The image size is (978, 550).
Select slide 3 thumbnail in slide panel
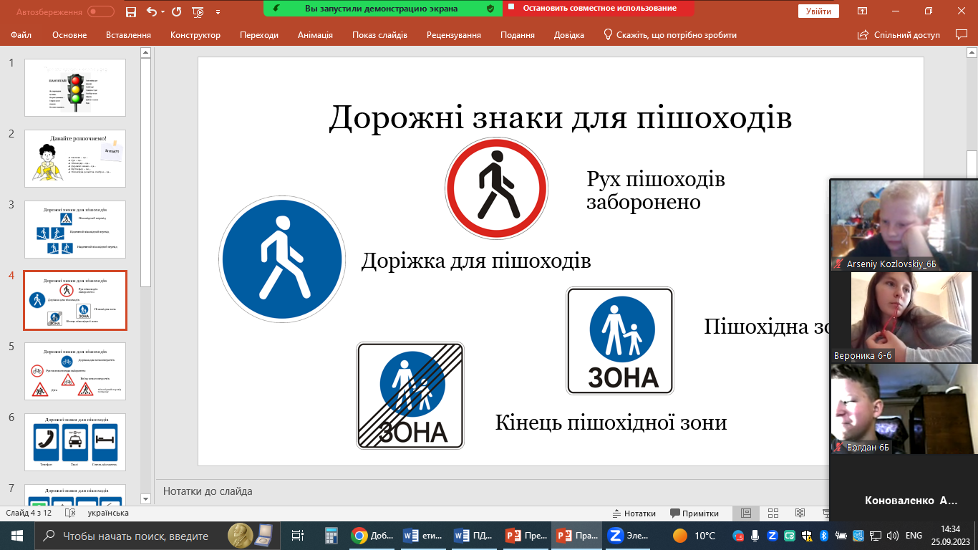click(75, 229)
